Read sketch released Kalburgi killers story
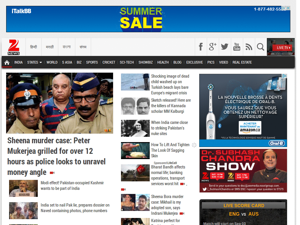Screen dimensions: 300x225 171,105
